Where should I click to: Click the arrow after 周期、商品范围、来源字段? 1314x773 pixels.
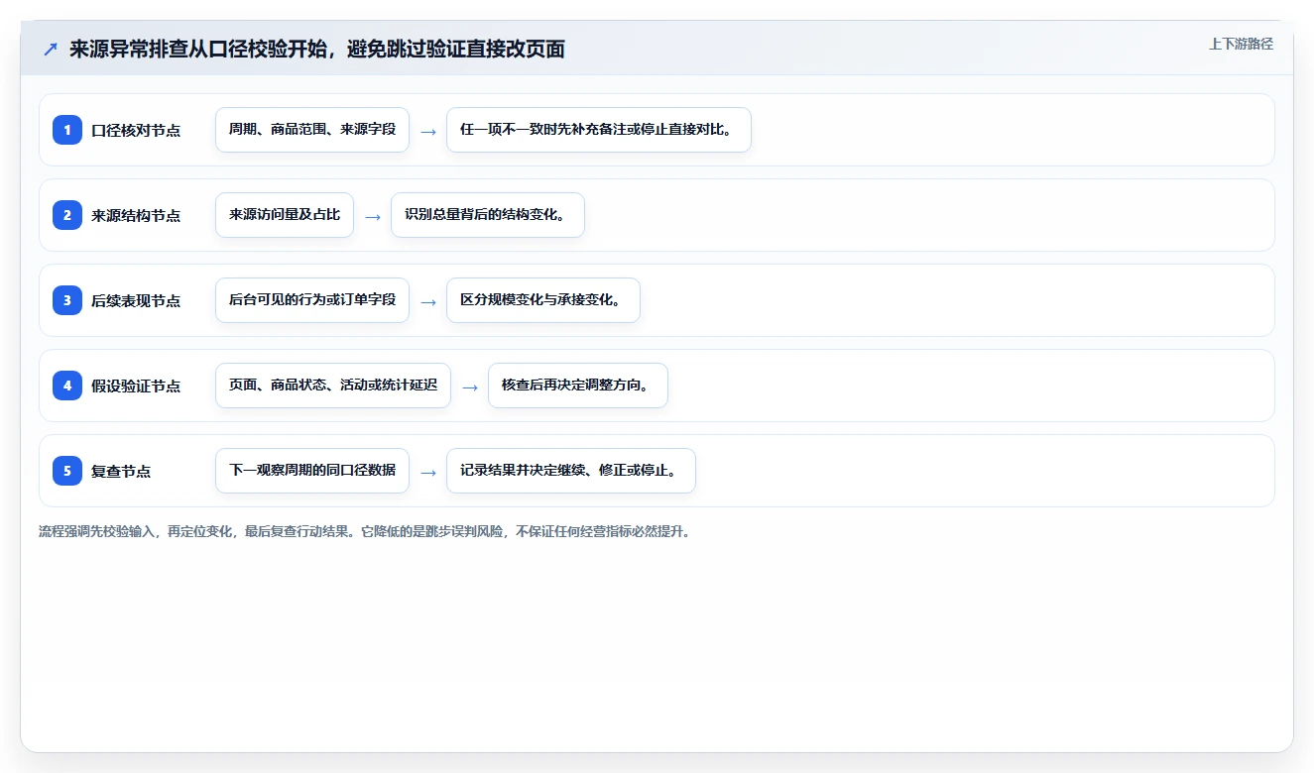[x=428, y=131]
